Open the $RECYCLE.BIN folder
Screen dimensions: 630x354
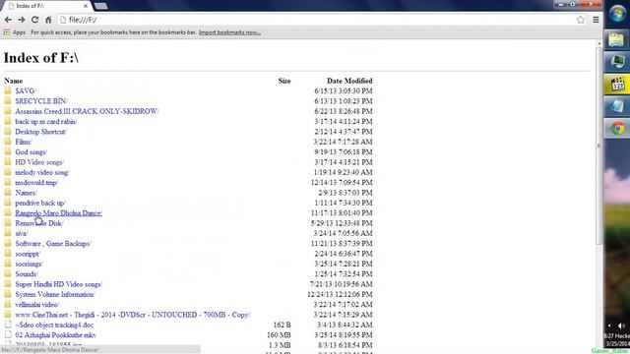tap(41, 101)
